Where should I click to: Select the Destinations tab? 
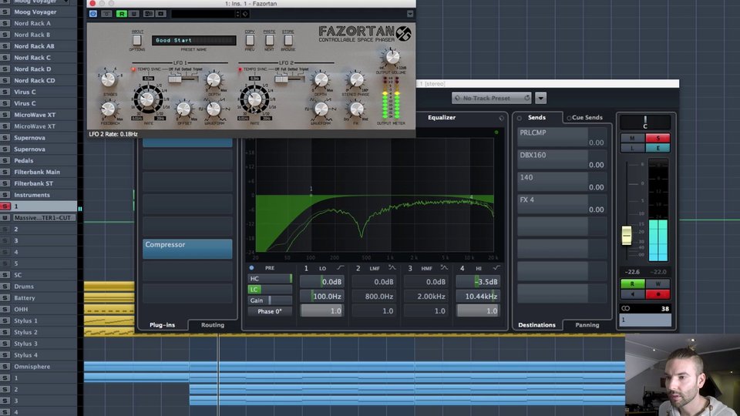tap(536, 325)
